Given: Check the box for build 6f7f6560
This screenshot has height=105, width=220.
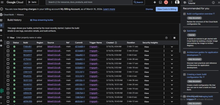Looking at the screenshot, I should coord(8,59).
